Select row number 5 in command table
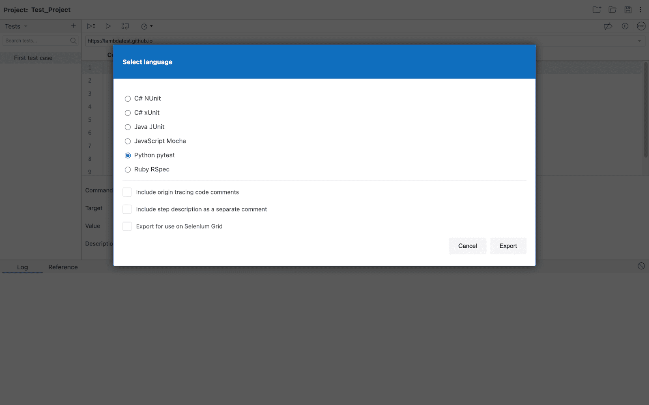 (90, 120)
